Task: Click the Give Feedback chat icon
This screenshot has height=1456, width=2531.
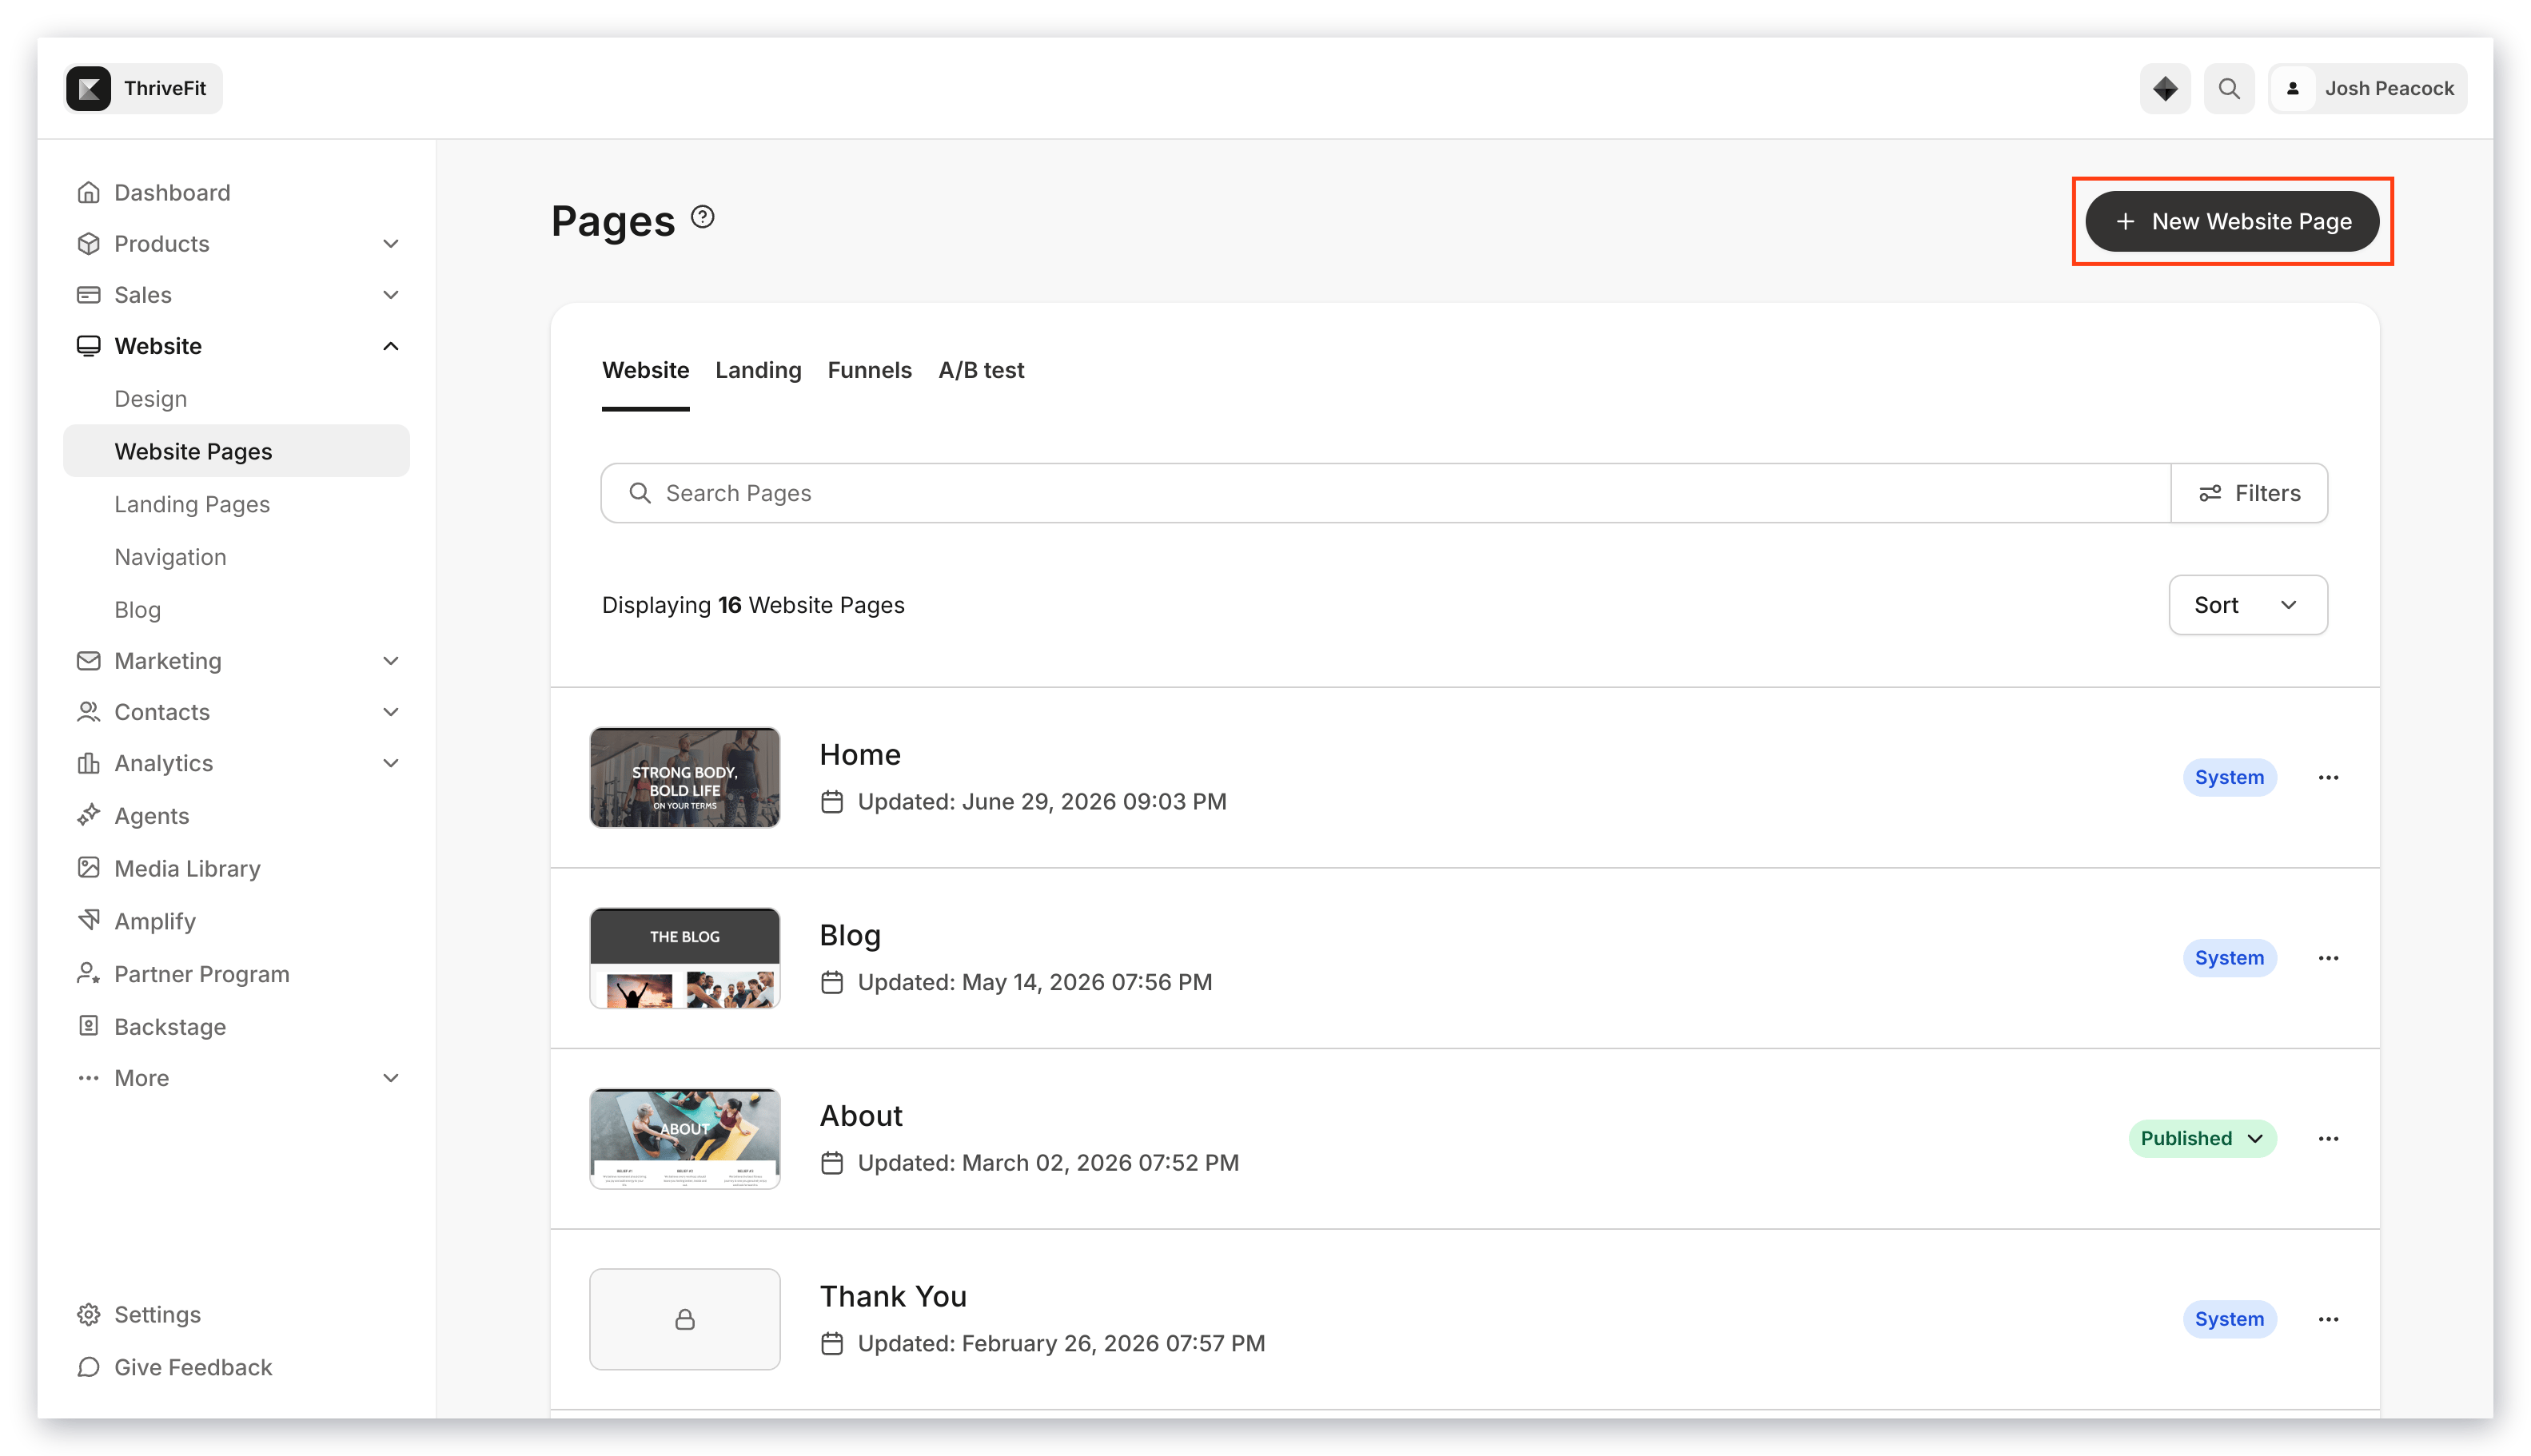Action: (x=88, y=1367)
